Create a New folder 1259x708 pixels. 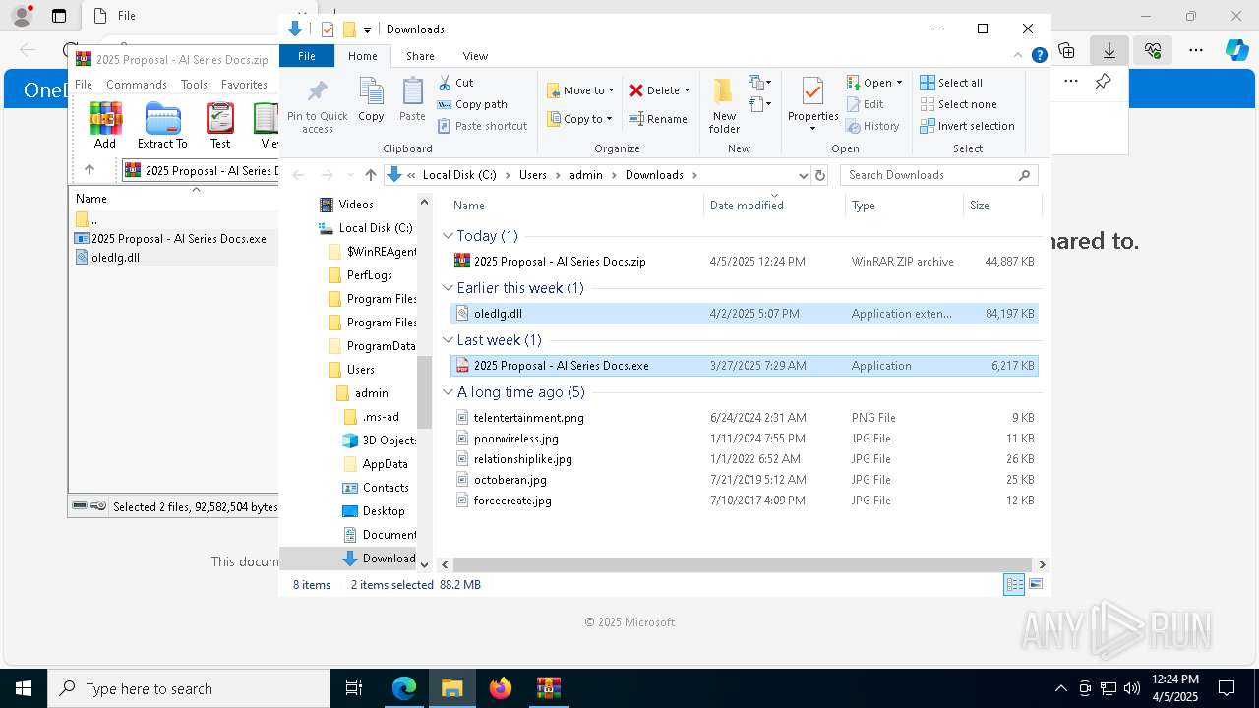click(724, 106)
